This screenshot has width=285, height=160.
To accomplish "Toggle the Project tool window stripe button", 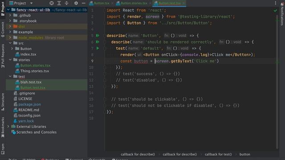I will (3, 8).
